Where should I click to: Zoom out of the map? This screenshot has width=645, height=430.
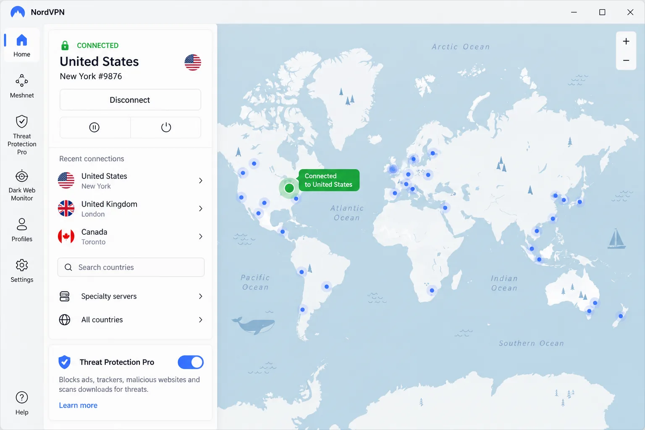pos(626,60)
